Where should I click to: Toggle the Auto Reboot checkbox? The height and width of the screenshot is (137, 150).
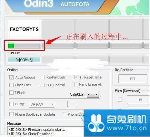point(11,78)
